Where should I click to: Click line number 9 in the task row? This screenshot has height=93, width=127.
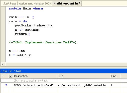pyautogui.click(x=111, y=85)
